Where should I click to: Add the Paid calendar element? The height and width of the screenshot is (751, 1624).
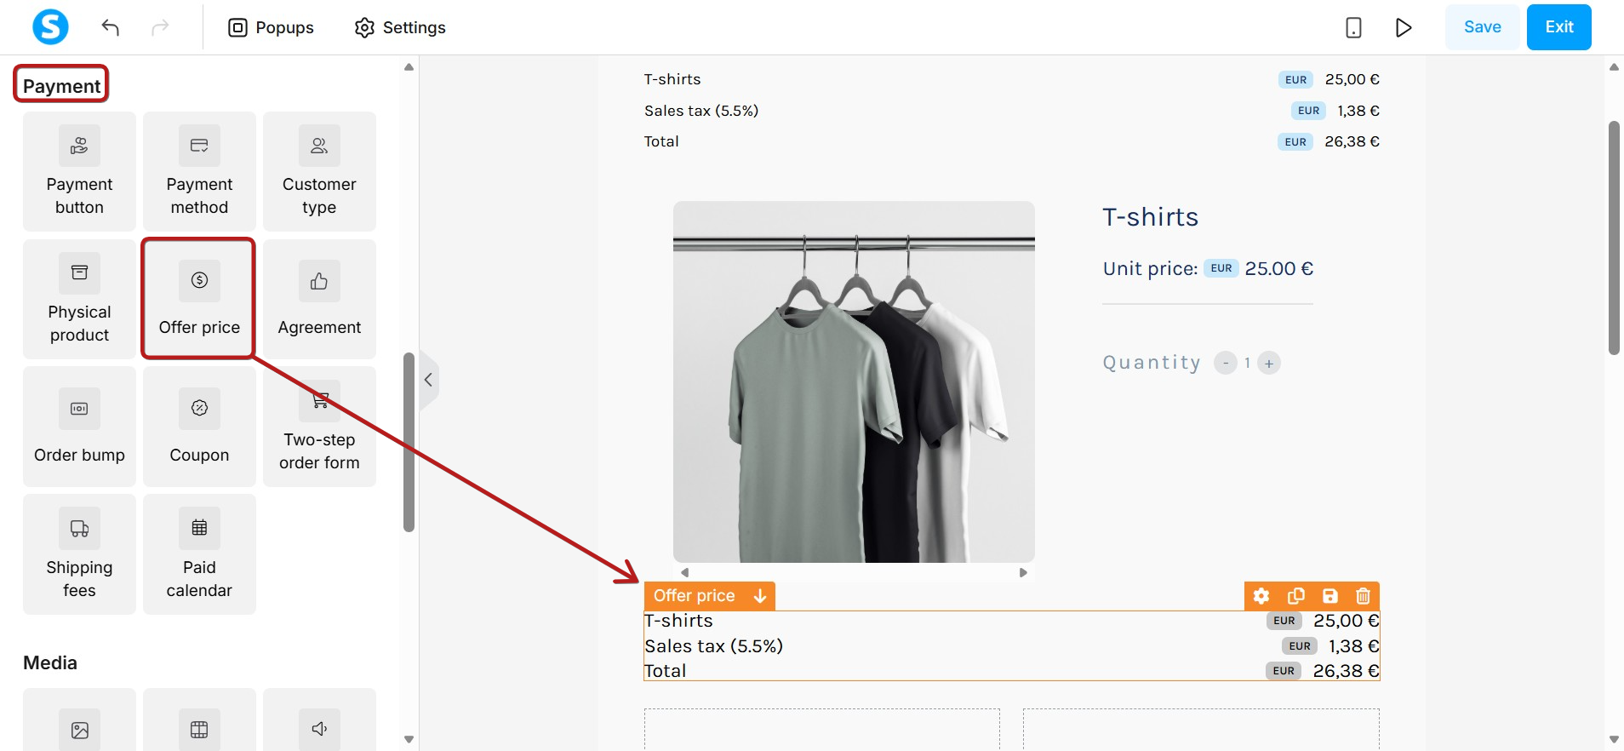click(199, 554)
